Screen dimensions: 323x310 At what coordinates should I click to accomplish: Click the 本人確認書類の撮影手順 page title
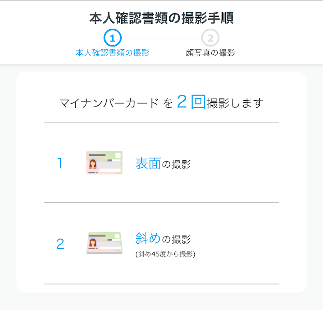click(161, 18)
